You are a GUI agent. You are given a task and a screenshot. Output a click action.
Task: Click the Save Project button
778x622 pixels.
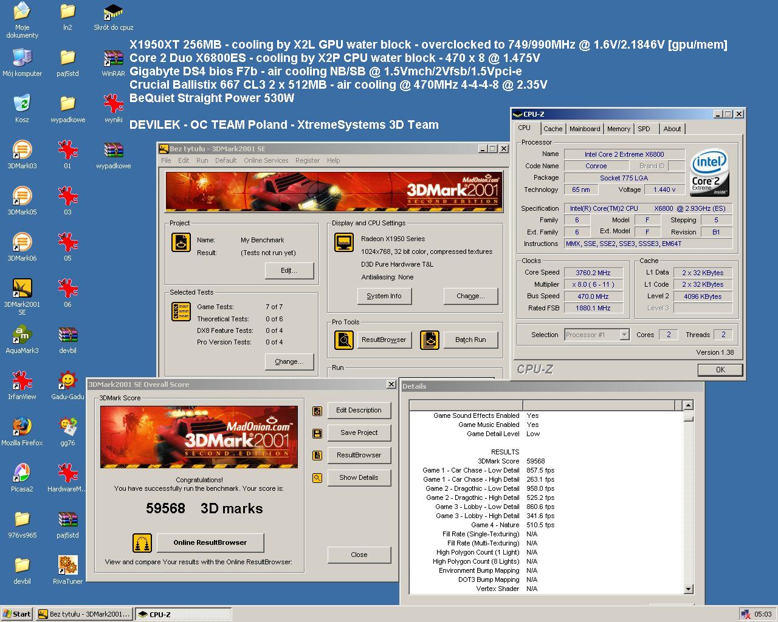point(359,432)
